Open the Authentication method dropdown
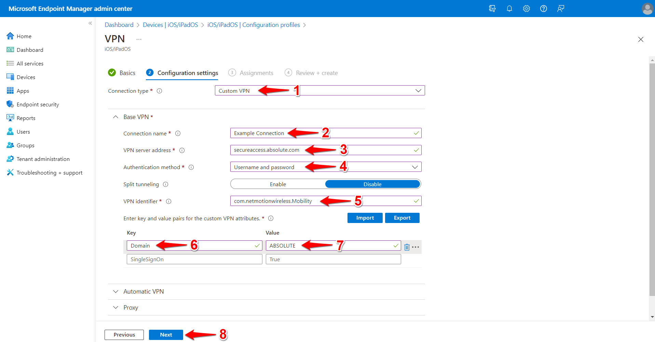The width and height of the screenshot is (655, 342). [326, 167]
